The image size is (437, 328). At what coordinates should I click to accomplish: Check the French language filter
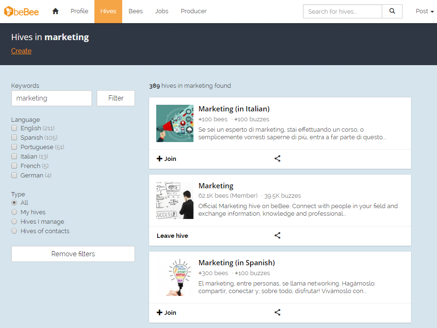point(14,166)
